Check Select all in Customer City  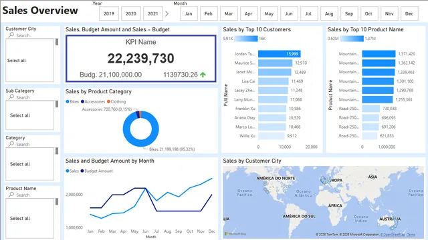point(16,61)
